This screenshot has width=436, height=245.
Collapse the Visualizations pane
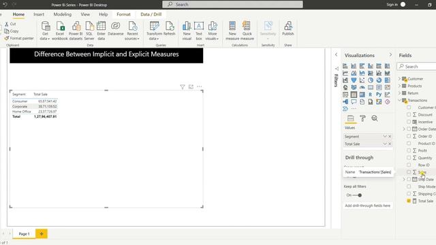tap(390, 55)
